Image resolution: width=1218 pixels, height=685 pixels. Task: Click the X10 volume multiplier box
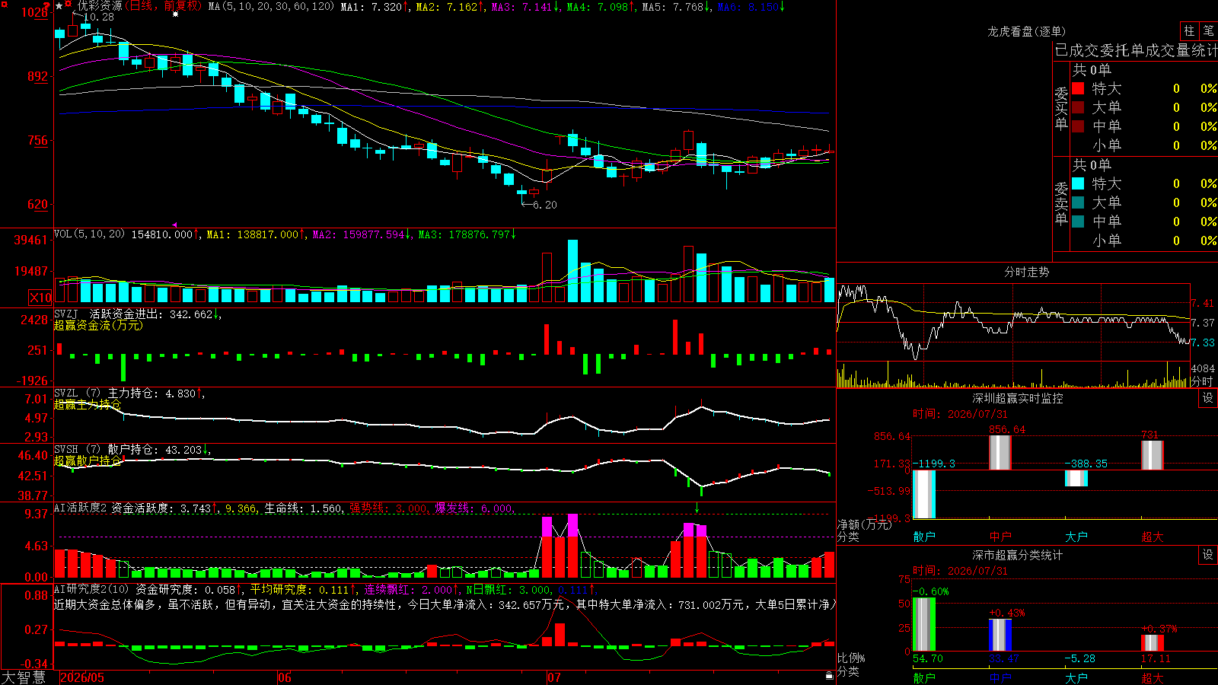pyautogui.click(x=40, y=298)
